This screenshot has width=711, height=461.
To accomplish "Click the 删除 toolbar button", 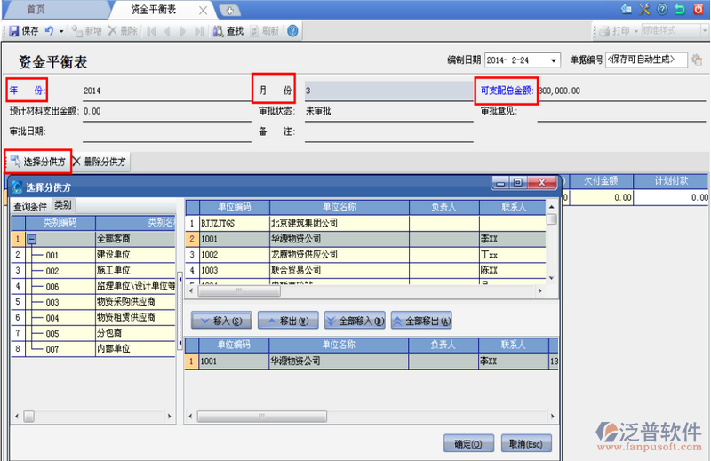I will pos(123,31).
